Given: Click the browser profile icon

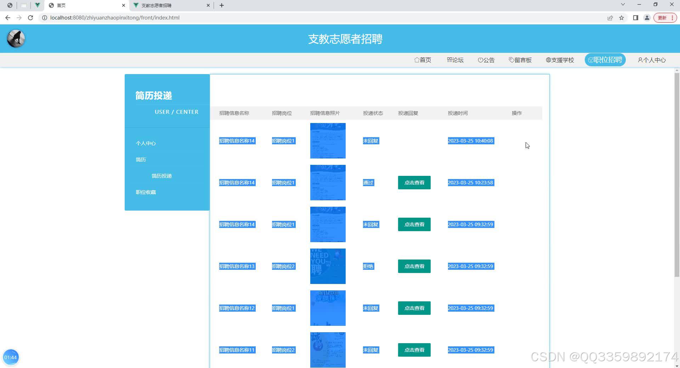Looking at the screenshot, I should [647, 18].
